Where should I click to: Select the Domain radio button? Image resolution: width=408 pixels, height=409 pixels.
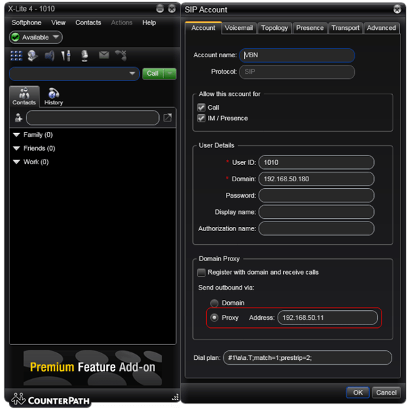(214, 303)
